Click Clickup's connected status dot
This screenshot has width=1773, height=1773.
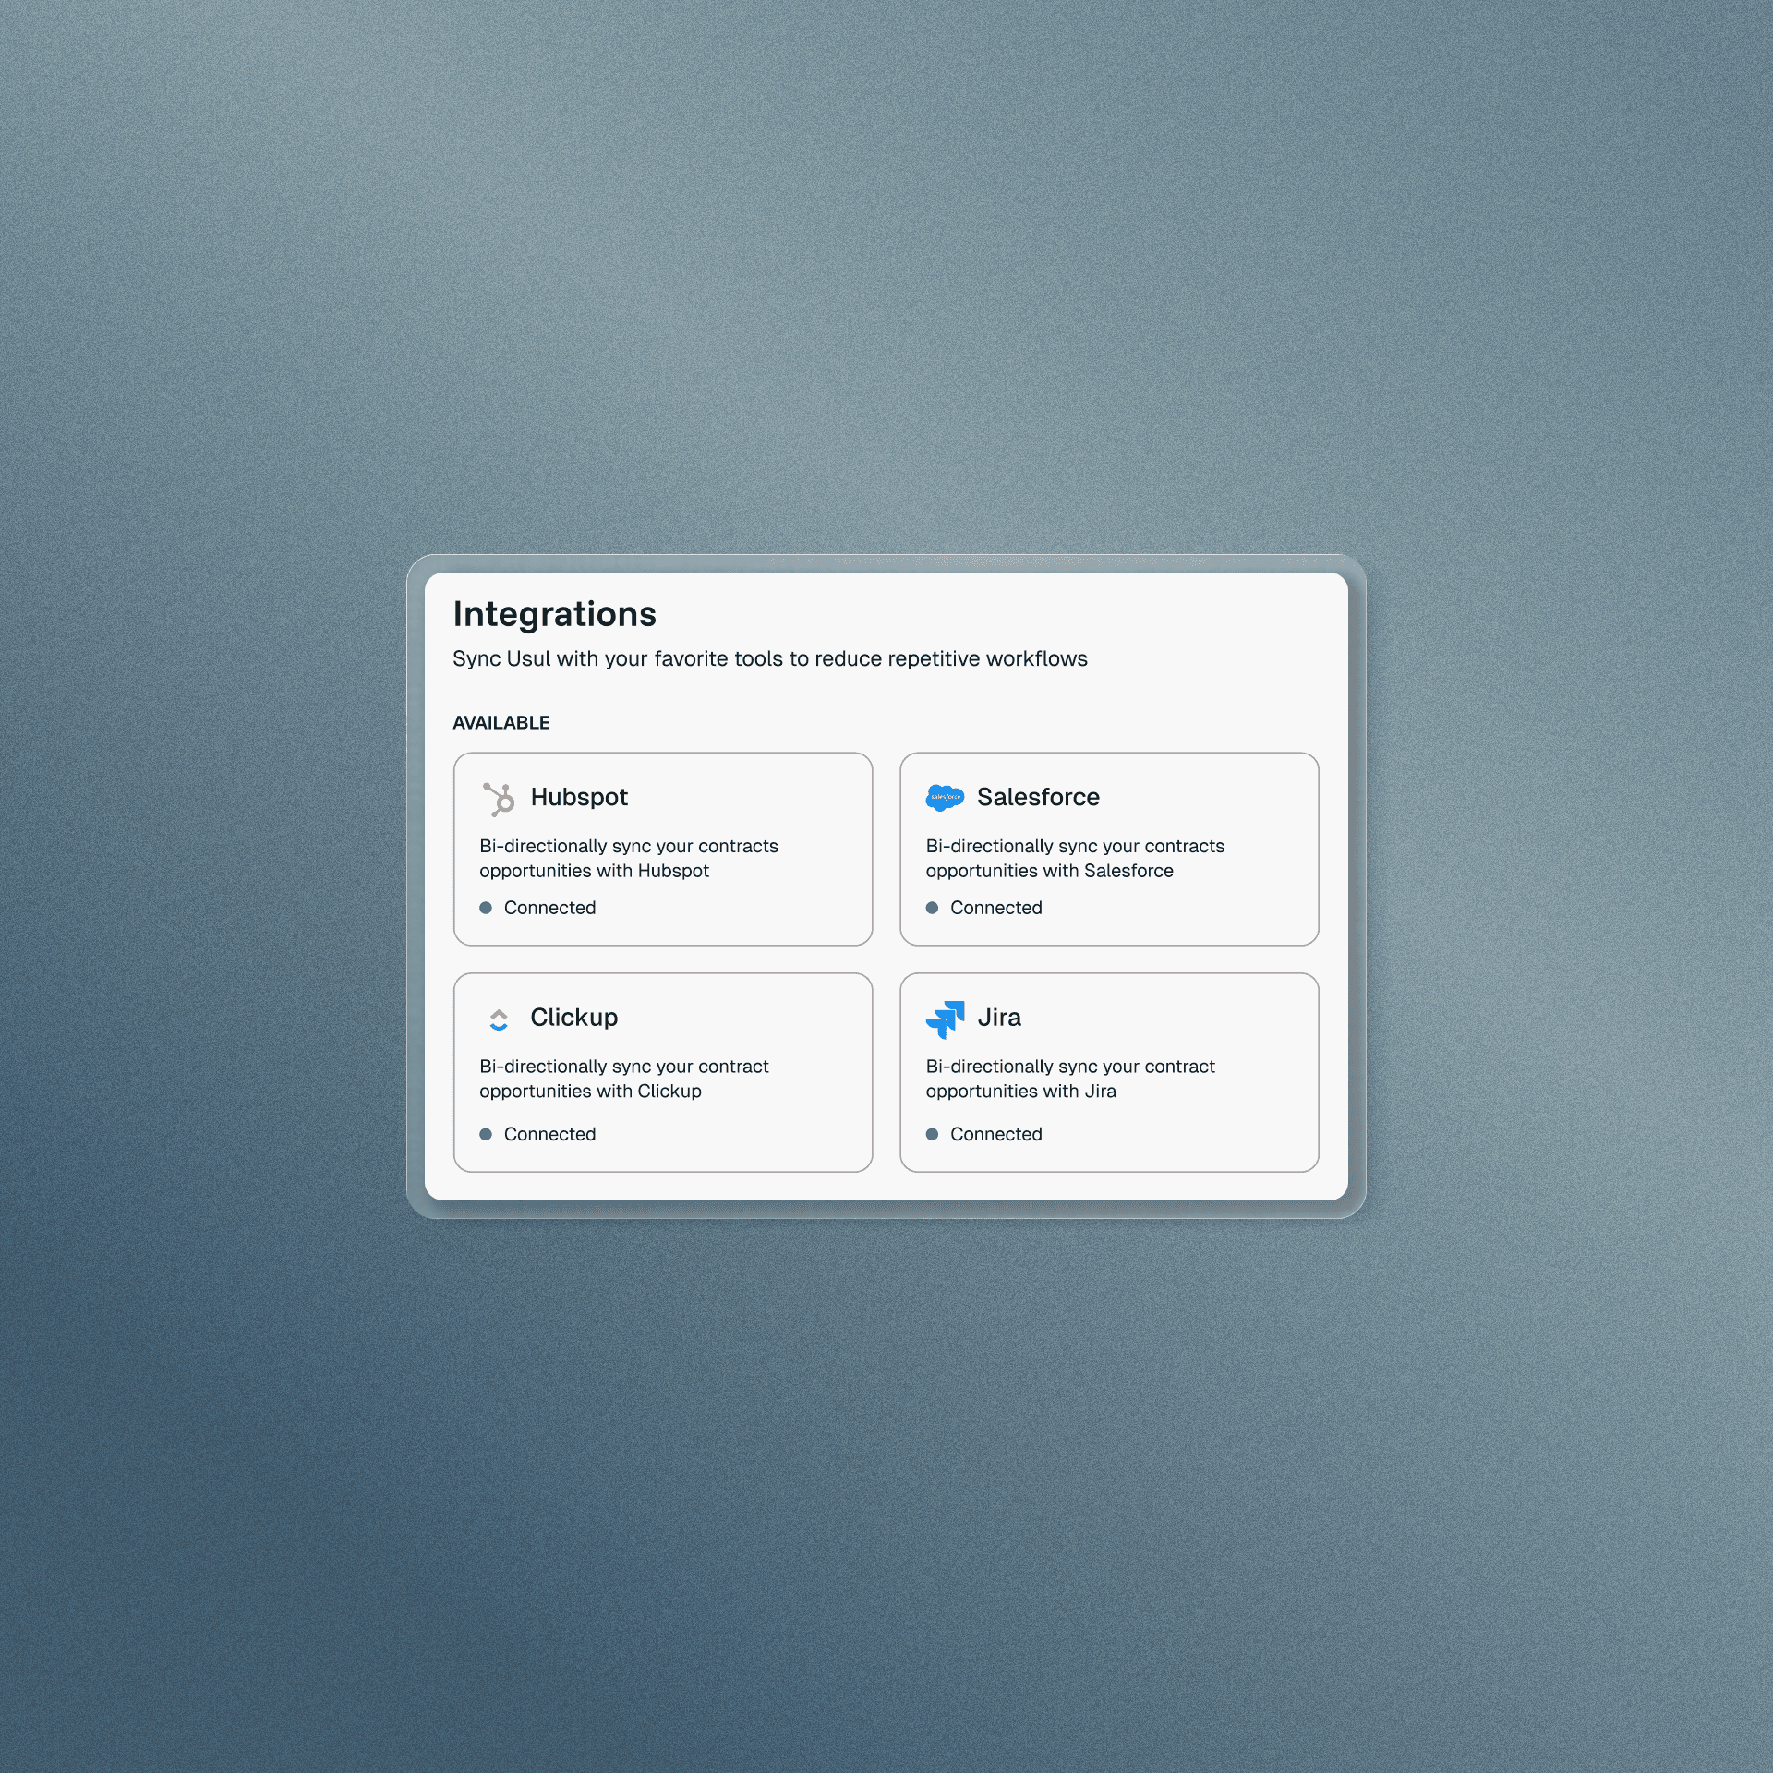click(486, 1134)
